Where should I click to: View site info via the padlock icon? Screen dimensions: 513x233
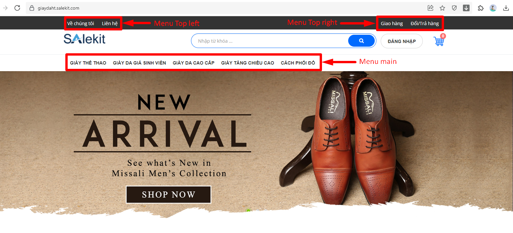[x=32, y=8]
